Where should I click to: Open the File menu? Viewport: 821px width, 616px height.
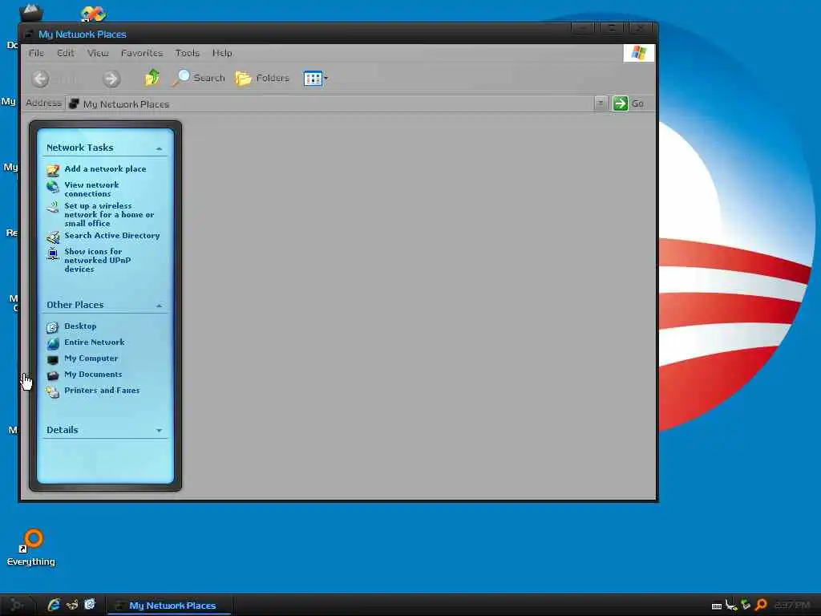pos(36,53)
